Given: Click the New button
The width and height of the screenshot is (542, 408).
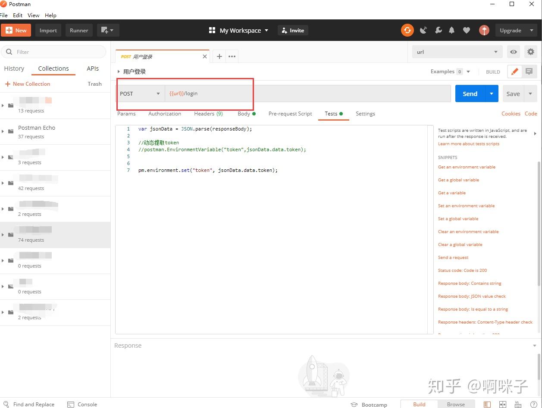Looking at the screenshot, I should point(16,30).
